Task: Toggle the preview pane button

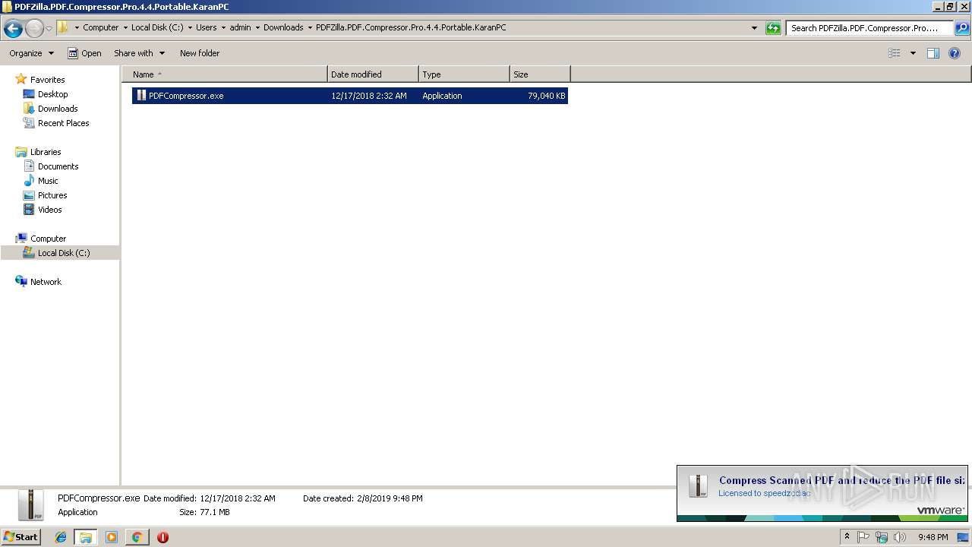Action: tap(933, 53)
